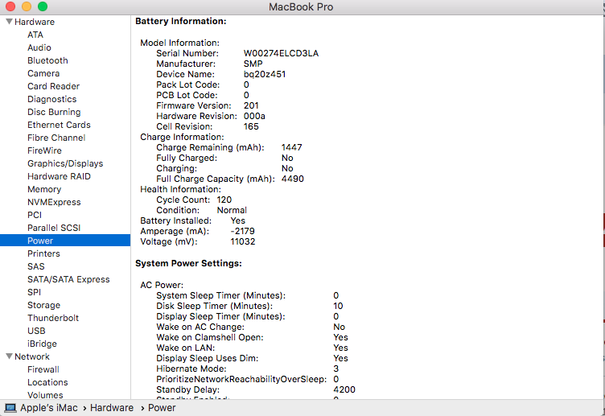
Task: Click the Firmware Version value 201
Action: (251, 105)
